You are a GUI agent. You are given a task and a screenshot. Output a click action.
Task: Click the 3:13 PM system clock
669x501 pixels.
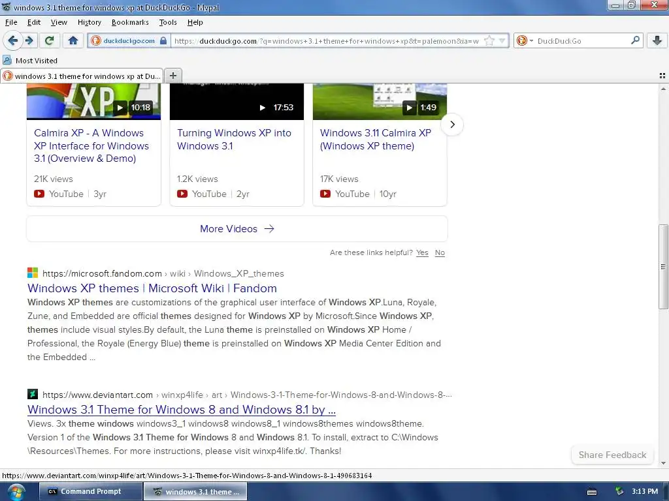pyautogui.click(x=645, y=491)
